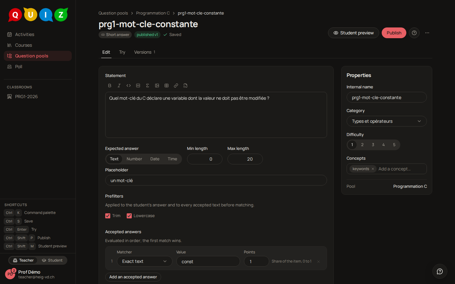Insert a math formula (sigma icon)

148,86
